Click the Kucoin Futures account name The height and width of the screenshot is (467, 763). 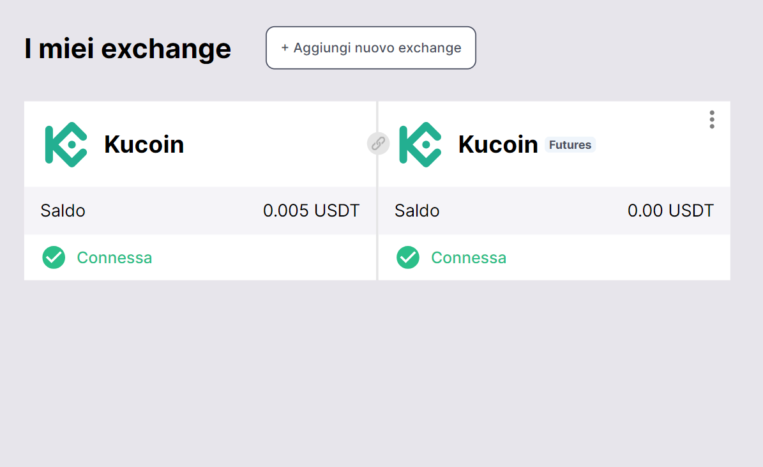point(498,144)
